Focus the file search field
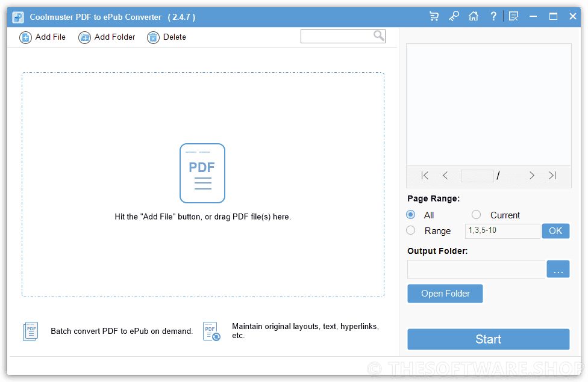 click(343, 36)
